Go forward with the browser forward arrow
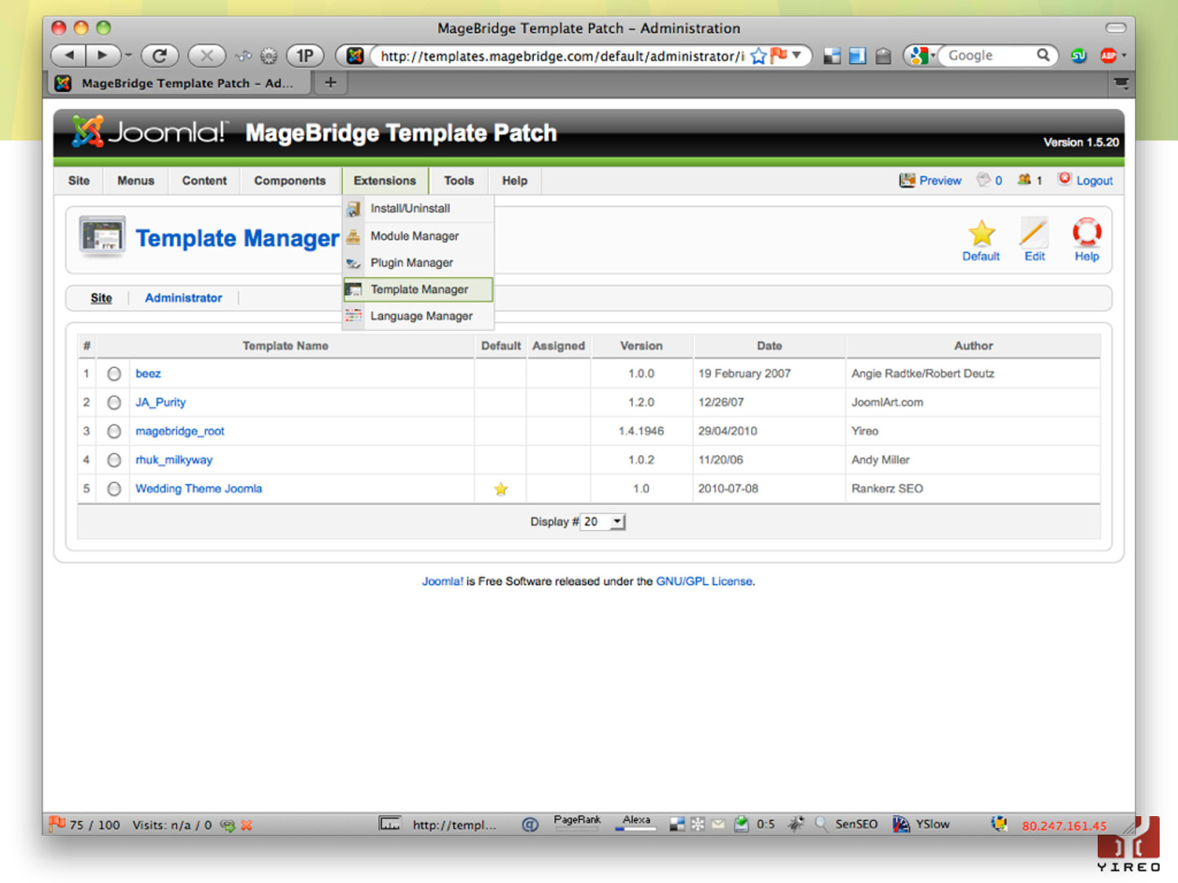This screenshot has height=883, width=1178. click(102, 55)
